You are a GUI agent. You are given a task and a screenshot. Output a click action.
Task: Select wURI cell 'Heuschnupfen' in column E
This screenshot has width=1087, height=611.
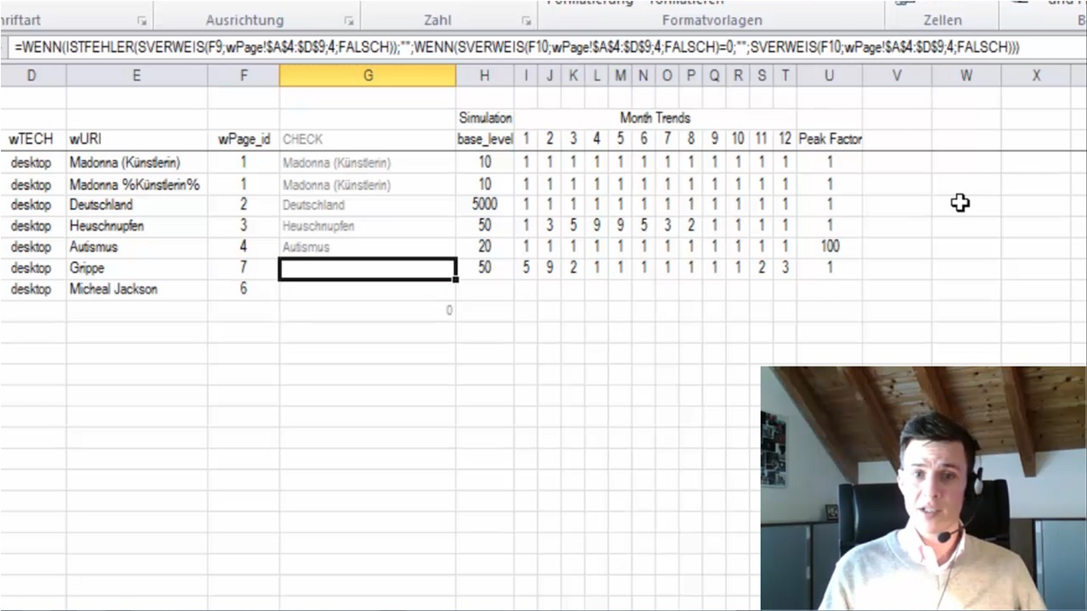[137, 226]
